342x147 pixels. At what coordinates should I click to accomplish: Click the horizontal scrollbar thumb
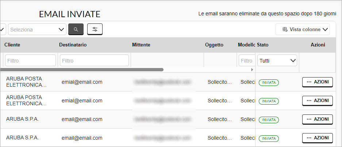coord(82,70)
